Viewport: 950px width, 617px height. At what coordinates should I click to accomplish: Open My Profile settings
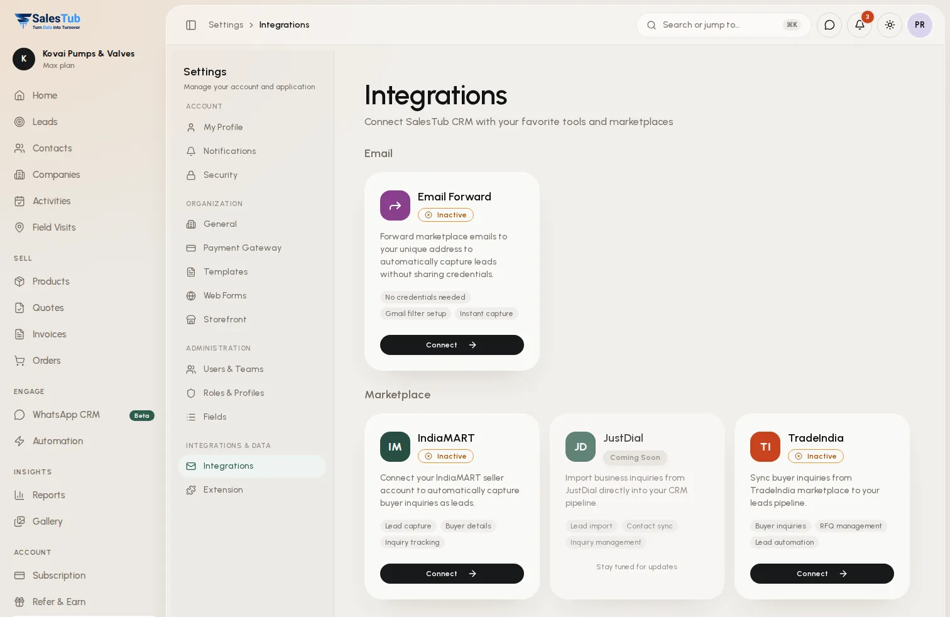pyautogui.click(x=252, y=127)
